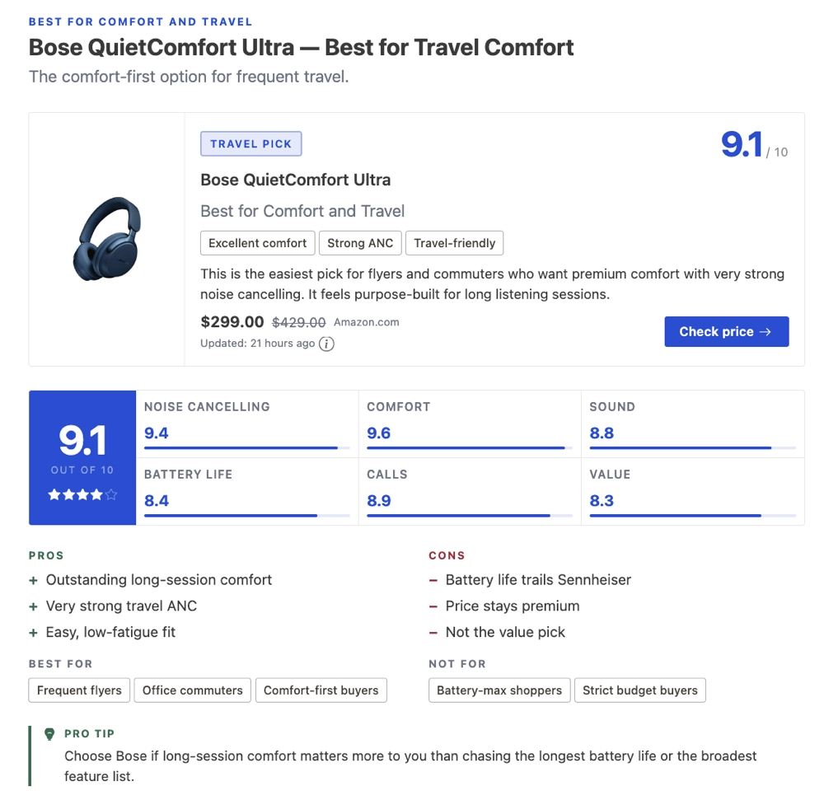The width and height of the screenshot is (824, 805).
Task: Click the Pro Tip lightbulb icon
Action: pyautogui.click(x=49, y=734)
